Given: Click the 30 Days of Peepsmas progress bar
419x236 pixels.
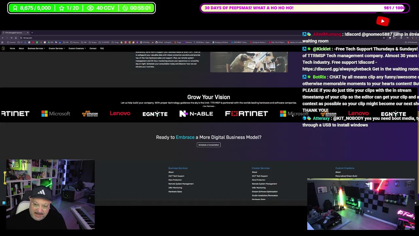Looking at the screenshot, I should pyautogui.click(x=305, y=8).
